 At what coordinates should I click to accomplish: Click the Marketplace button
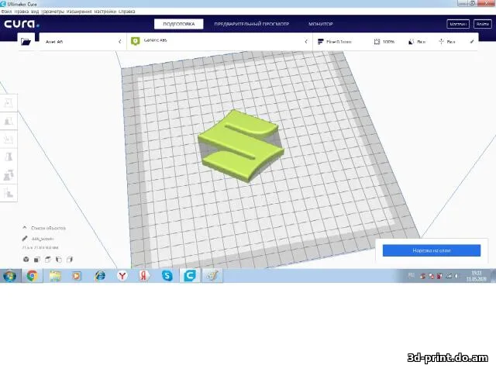coord(458,24)
